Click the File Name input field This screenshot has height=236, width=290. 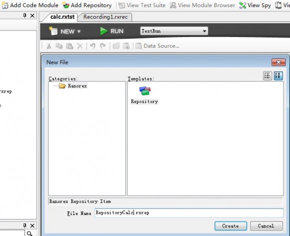[x=189, y=213]
